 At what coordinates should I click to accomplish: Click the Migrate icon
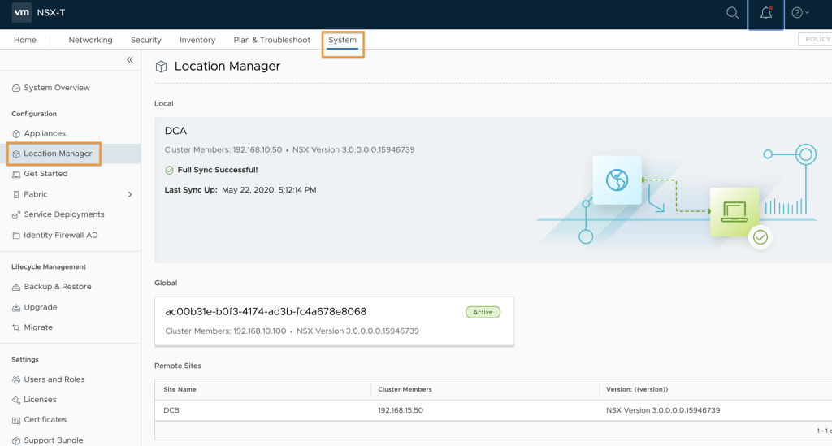click(x=16, y=327)
